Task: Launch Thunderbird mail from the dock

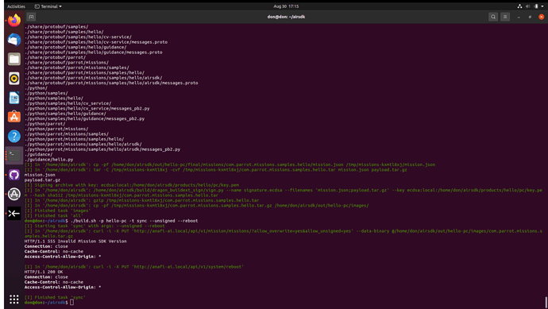Action: click(x=14, y=40)
